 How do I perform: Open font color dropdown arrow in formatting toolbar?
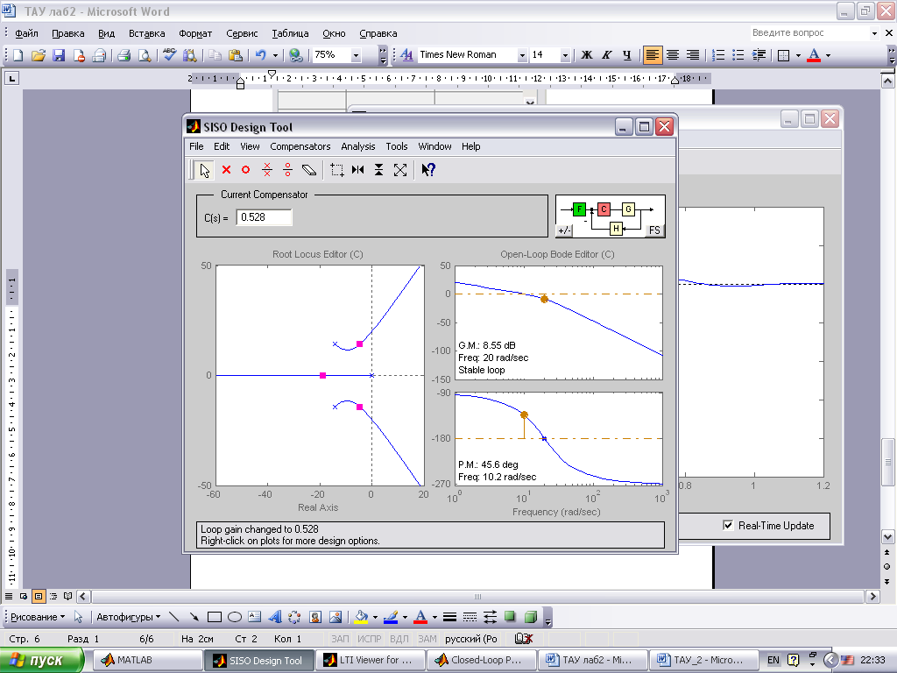tap(828, 55)
